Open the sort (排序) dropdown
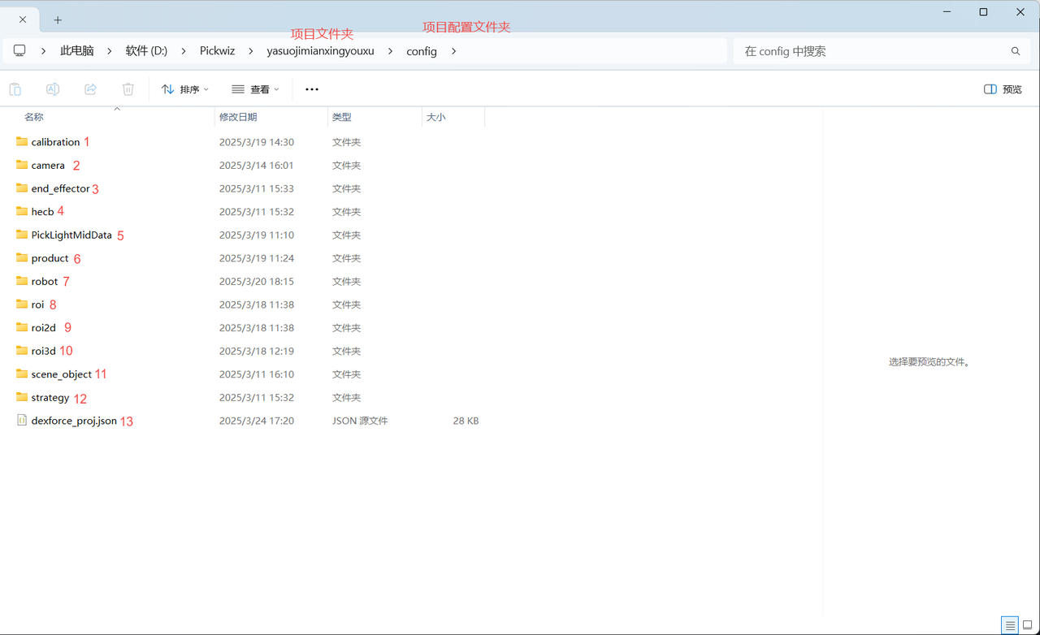Image resolution: width=1040 pixels, height=635 pixels. click(185, 89)
